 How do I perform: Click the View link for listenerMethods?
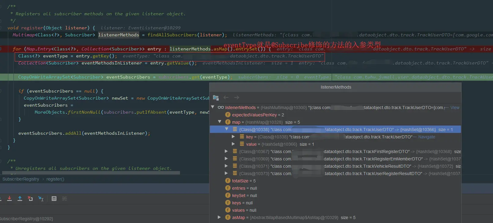[455, 108]
